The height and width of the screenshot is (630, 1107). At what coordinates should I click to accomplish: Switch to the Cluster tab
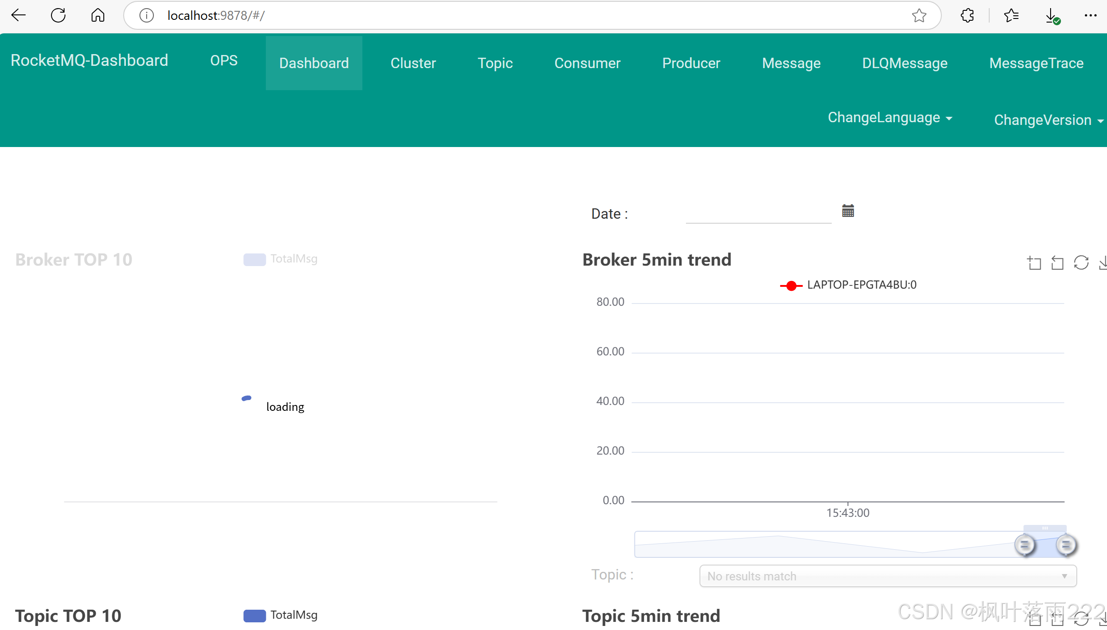413,63
